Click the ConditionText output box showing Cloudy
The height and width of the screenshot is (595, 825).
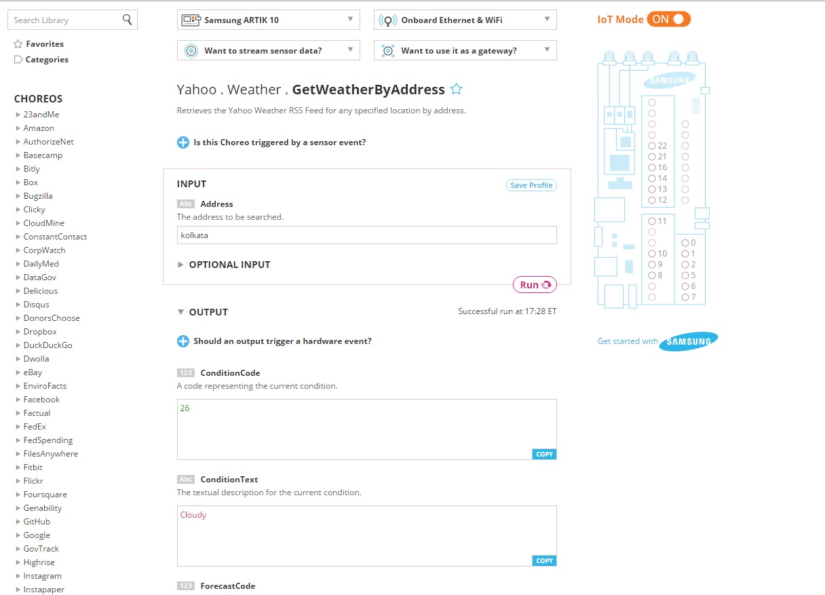(366, 536)
